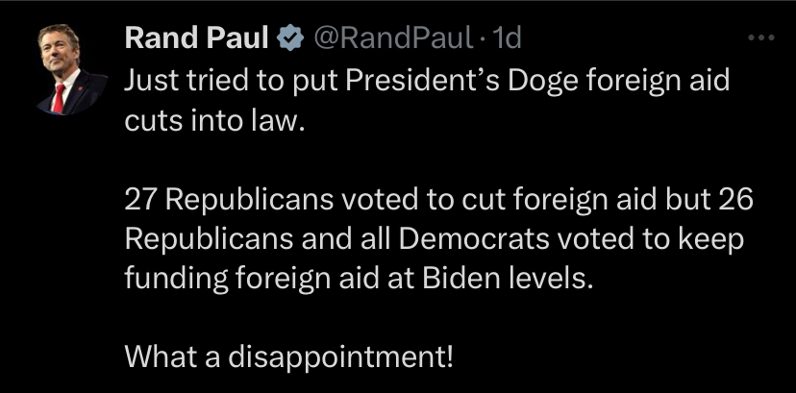796x393 pixels.
Task: Click the word "Doge" in the post
Action: click(543, 82)
